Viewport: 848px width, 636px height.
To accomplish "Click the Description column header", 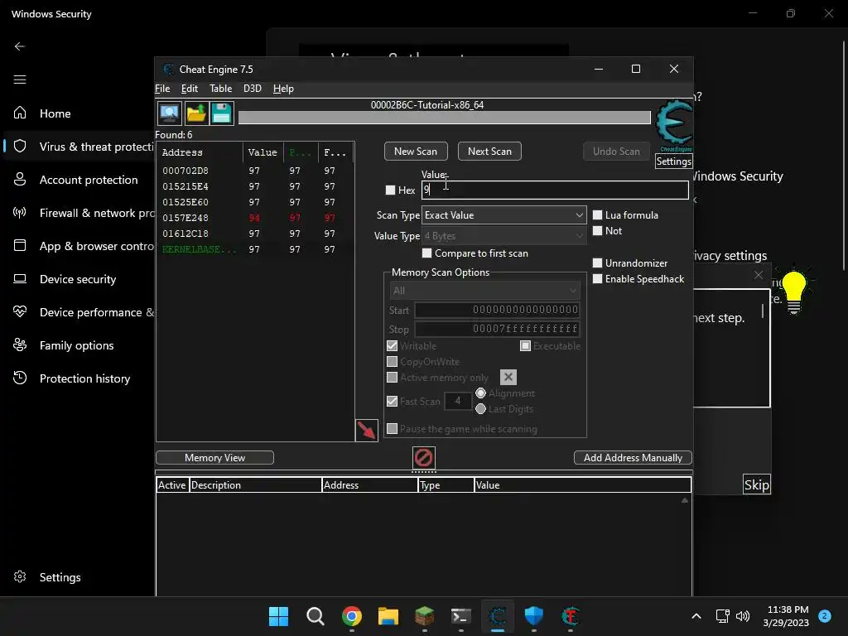I will pyautogui.click(x=255, y=485).
